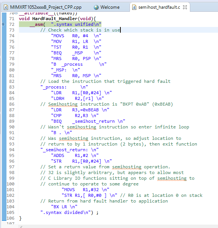
Task: Open the Welcome tab
Action: coord(107,7)
